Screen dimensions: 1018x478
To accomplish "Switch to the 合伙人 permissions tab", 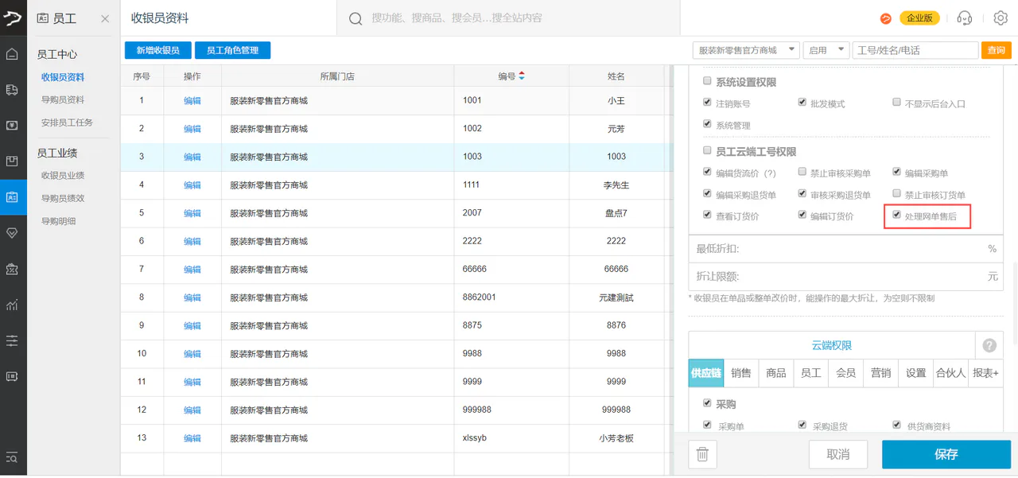I will tap(950, 372).
